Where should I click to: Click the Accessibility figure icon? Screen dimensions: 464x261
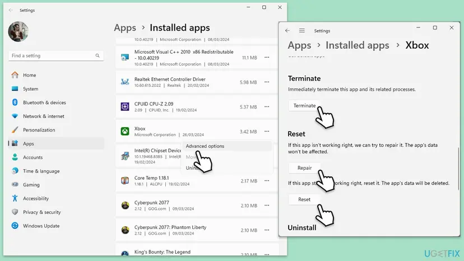click(x=15, y=198)
